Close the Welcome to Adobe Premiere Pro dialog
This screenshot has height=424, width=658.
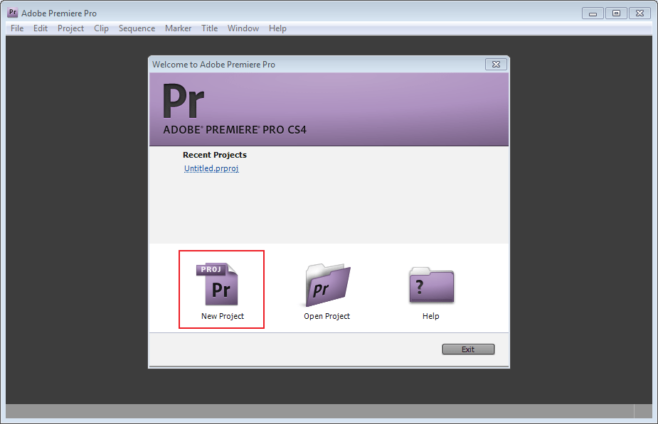[x=496, y=65]
